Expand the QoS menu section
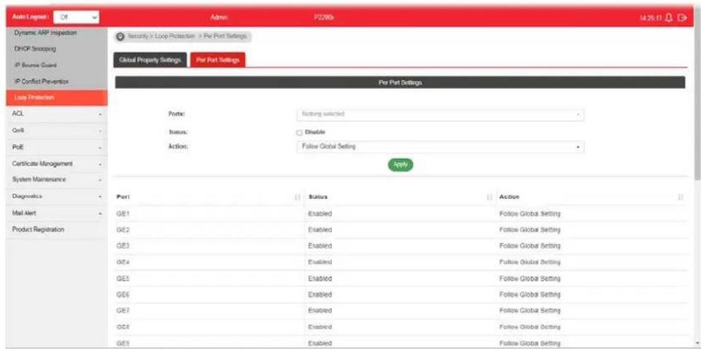The image size is (701, 349). tap(57, 130)
